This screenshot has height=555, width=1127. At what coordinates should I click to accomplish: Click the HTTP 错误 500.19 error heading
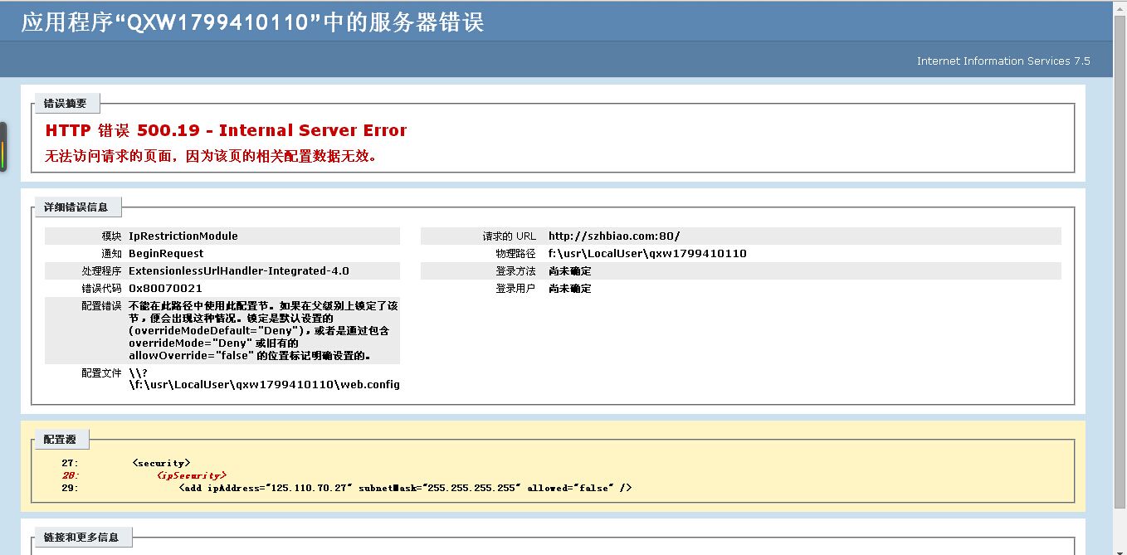[226, 130]
